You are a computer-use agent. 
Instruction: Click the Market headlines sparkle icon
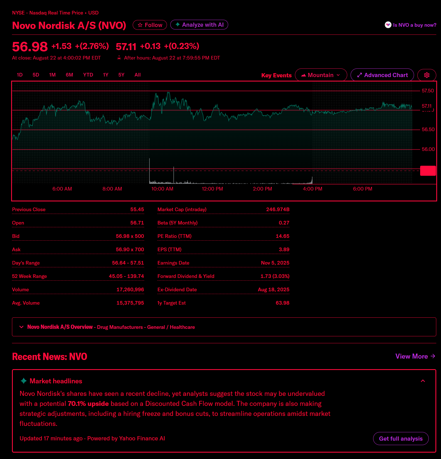click(24, 381)
